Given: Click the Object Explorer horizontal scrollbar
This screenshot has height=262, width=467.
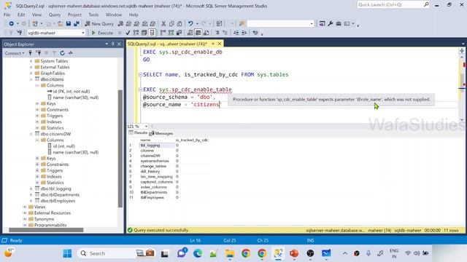Looking at the screenshot, I should 46,230.
